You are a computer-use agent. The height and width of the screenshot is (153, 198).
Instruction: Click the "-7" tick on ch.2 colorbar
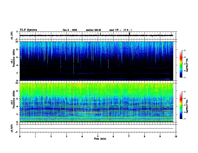(184, 119)
